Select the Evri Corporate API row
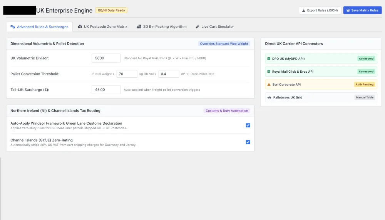This screenshot has width=385, height=220. (321, 84)
